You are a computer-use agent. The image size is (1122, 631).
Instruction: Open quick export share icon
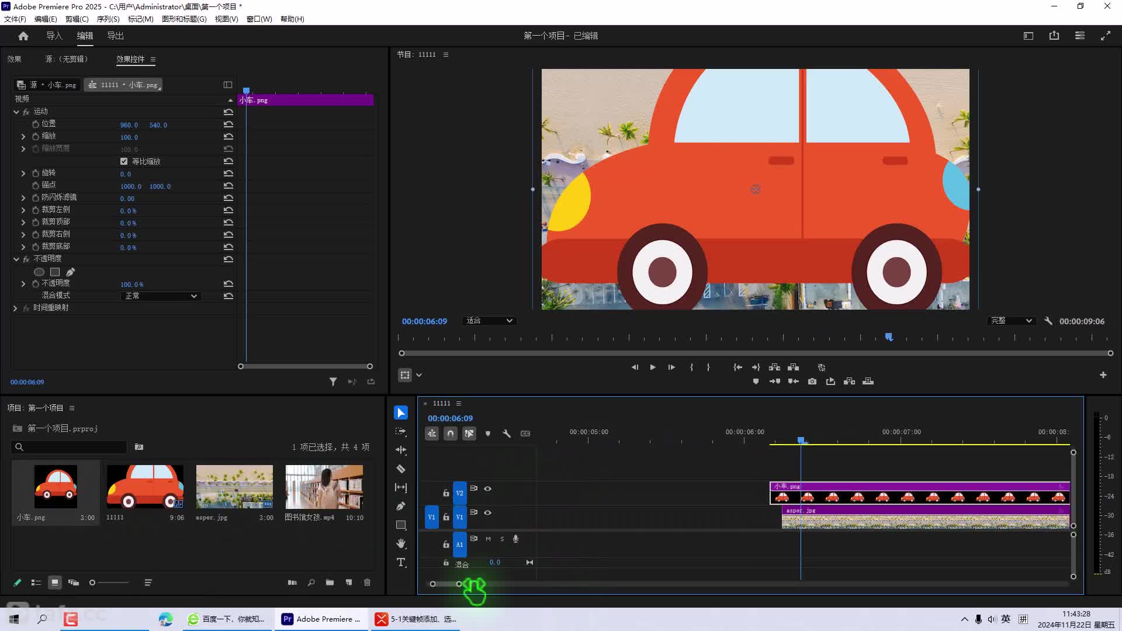pyautogui.click(x=1054, y=36)
